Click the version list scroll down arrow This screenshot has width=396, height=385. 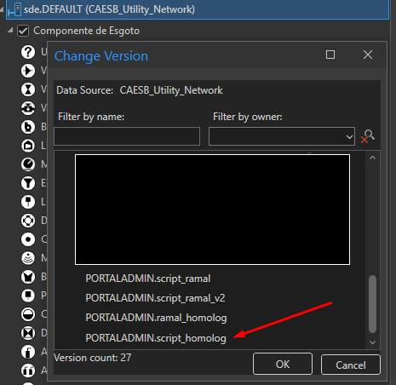pos(372,342)
